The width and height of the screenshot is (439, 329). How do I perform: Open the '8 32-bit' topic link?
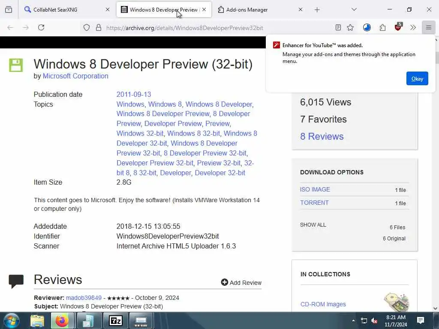145,173
